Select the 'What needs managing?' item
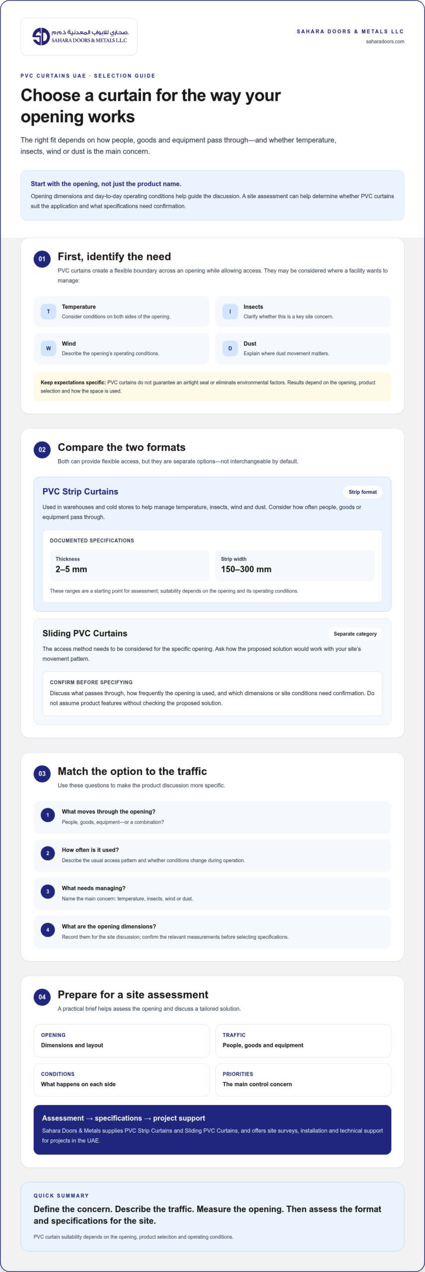The height and width of the screenshot is (1272, 425). click(212, 893)
